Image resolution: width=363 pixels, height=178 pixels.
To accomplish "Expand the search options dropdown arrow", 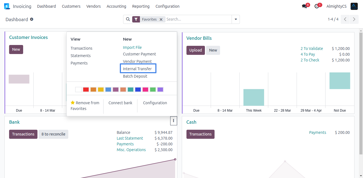I will [x=236, y=19].
